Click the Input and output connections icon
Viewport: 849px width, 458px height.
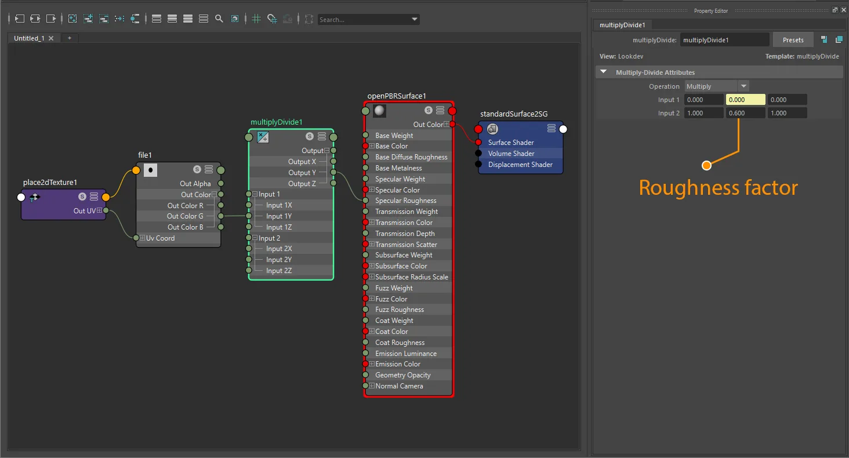(x=35, y=19)
